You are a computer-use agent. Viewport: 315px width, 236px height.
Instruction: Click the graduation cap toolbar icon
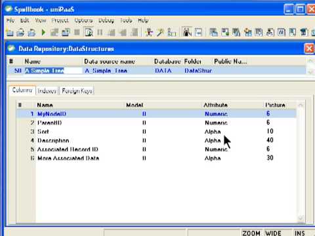304,32
